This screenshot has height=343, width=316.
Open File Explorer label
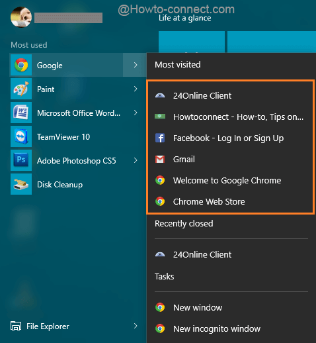(x=48, y=326)
